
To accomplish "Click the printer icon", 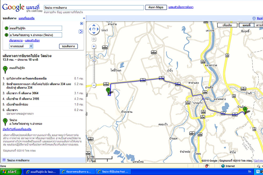I will 254,18.
